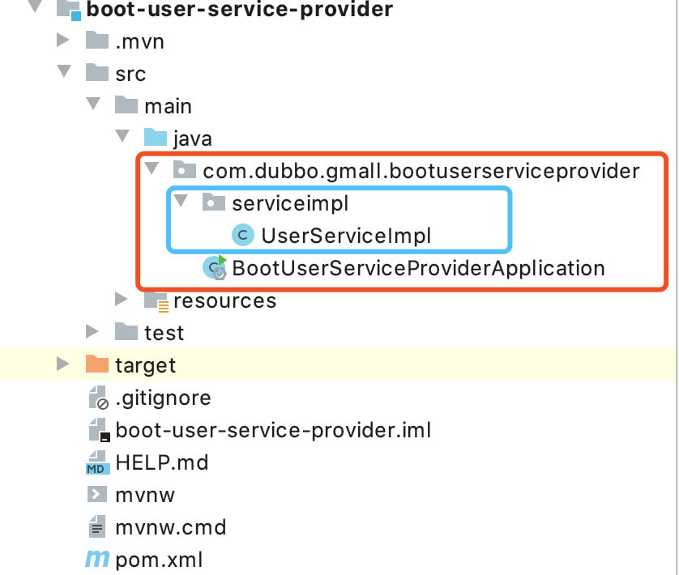This screenshot has width=679, height=575.
Task: Open the HELP.md file
Action: pos(162,462)
